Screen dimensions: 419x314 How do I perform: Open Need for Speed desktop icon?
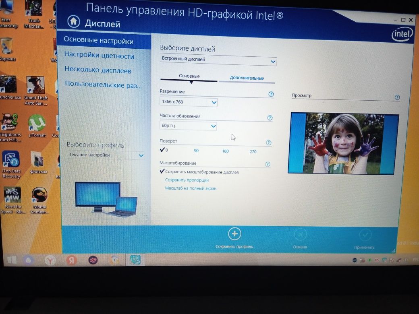click(13, 200)
